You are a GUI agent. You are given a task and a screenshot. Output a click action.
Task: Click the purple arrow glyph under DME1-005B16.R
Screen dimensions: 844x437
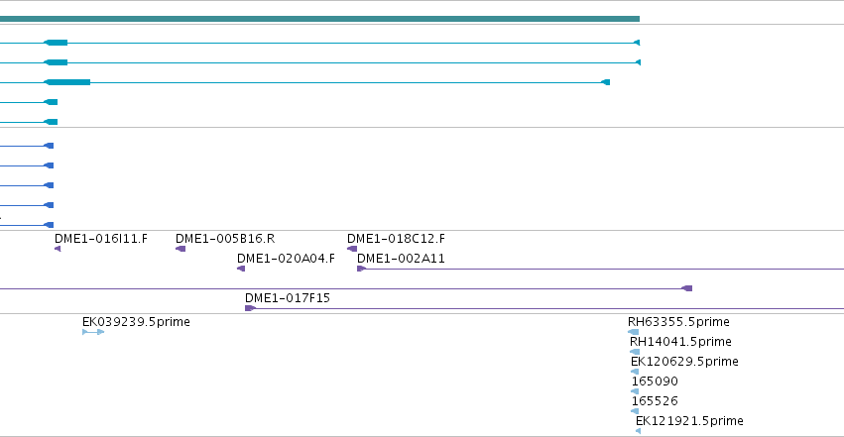pos(181,249)
